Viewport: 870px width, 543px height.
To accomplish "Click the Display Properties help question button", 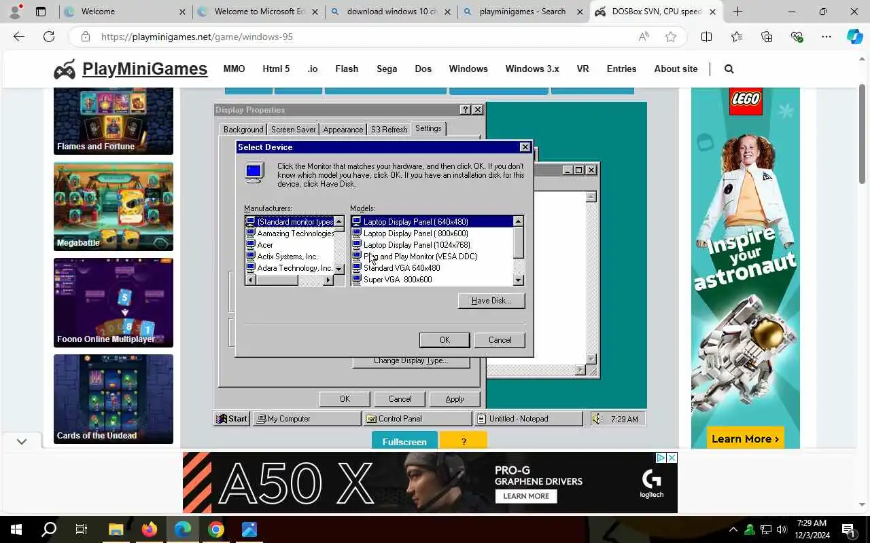I will 465,110.
